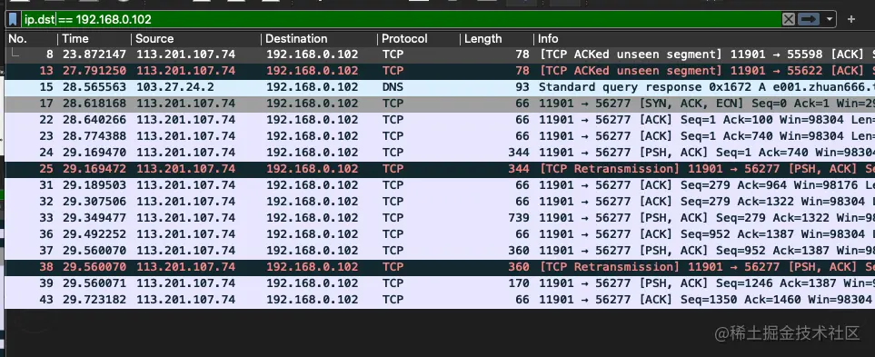Select packet 37 PSH, ACK Seq=952

(440, 251)
